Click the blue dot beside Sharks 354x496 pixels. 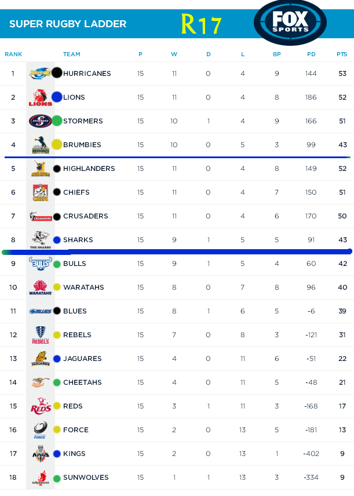57,240
